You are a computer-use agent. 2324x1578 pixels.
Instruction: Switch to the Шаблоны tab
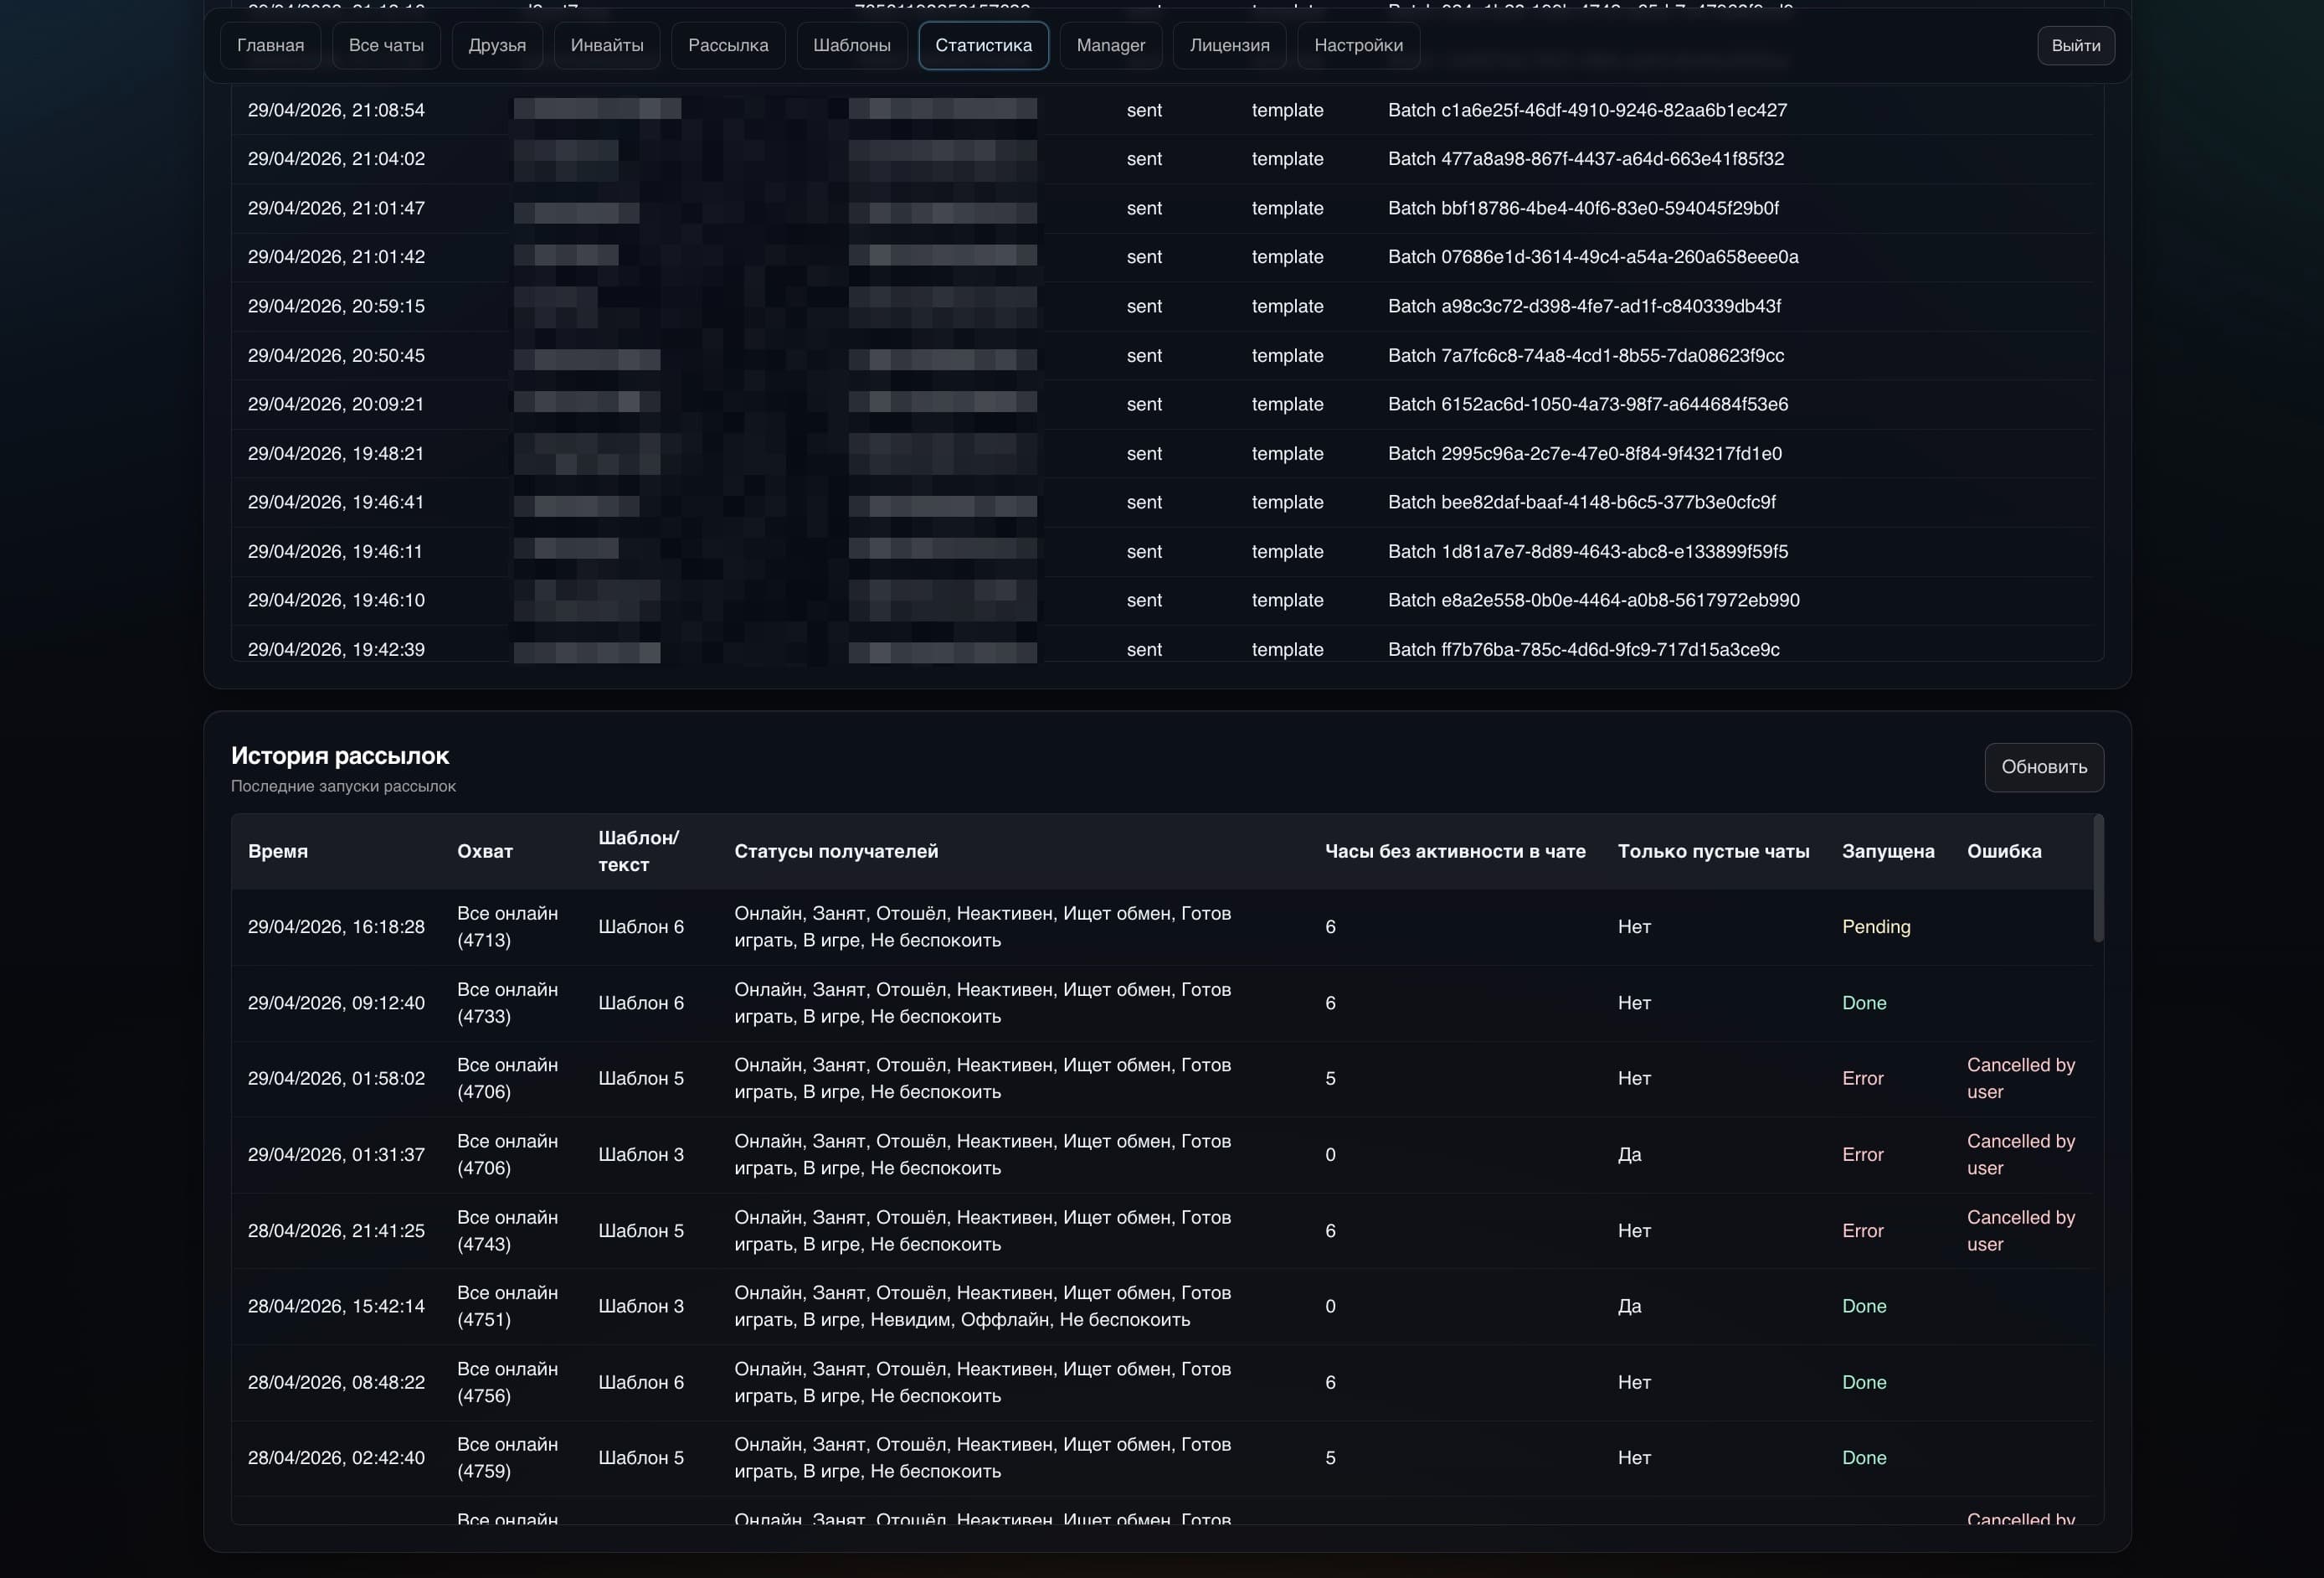[852, 45]
